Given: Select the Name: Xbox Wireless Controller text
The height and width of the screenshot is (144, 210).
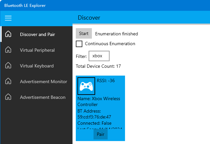Looking at the screenshot, I should [99, 101].
